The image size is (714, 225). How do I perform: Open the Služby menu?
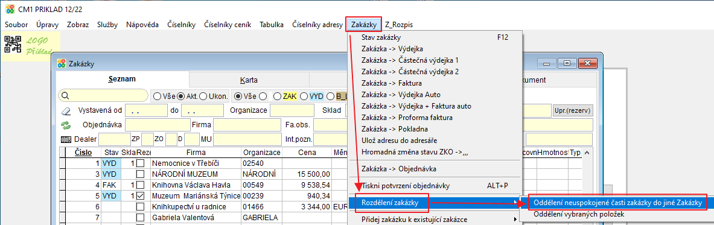pyautogui.click(x=107, y=25)
